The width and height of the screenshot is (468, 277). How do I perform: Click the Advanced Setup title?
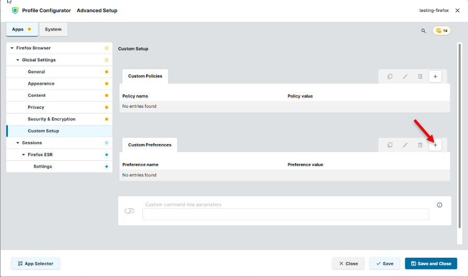(97, 10)
